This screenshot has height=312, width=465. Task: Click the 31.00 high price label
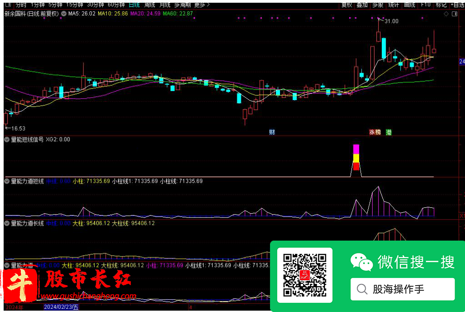point(391,21)
